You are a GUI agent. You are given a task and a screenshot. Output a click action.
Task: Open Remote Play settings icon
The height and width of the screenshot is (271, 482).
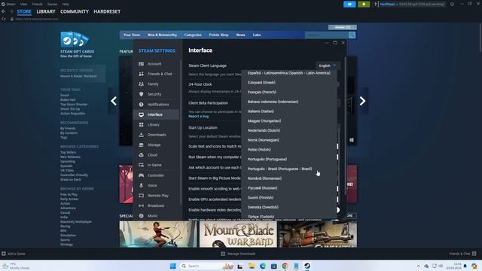click(x=141, y=196)
